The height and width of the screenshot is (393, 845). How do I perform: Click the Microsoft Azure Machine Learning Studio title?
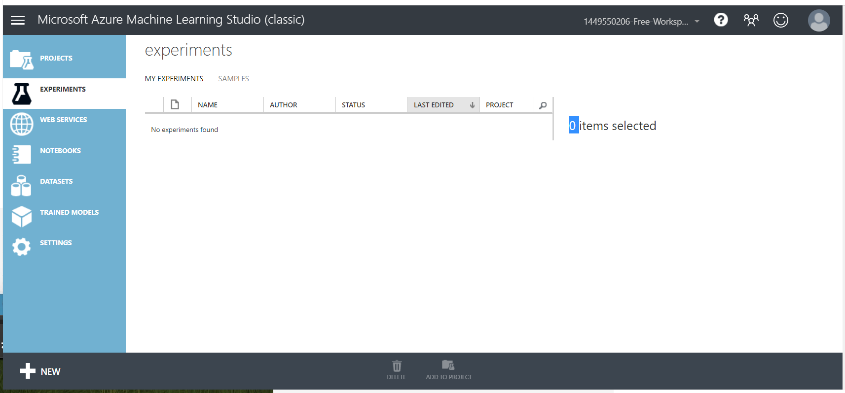(171, 19)
